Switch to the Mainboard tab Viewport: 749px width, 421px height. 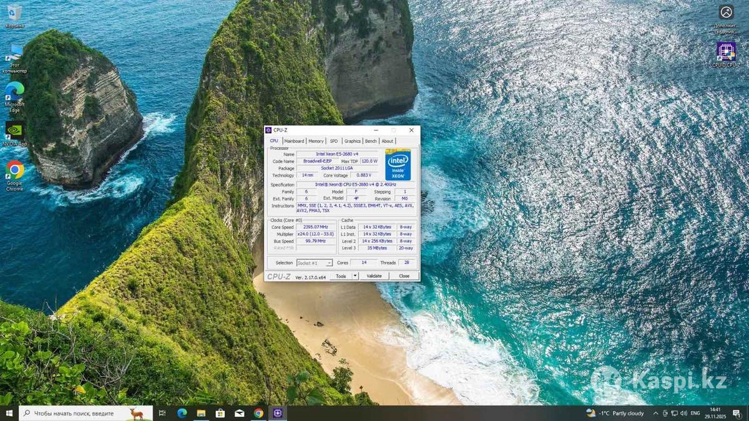(294, 141)
